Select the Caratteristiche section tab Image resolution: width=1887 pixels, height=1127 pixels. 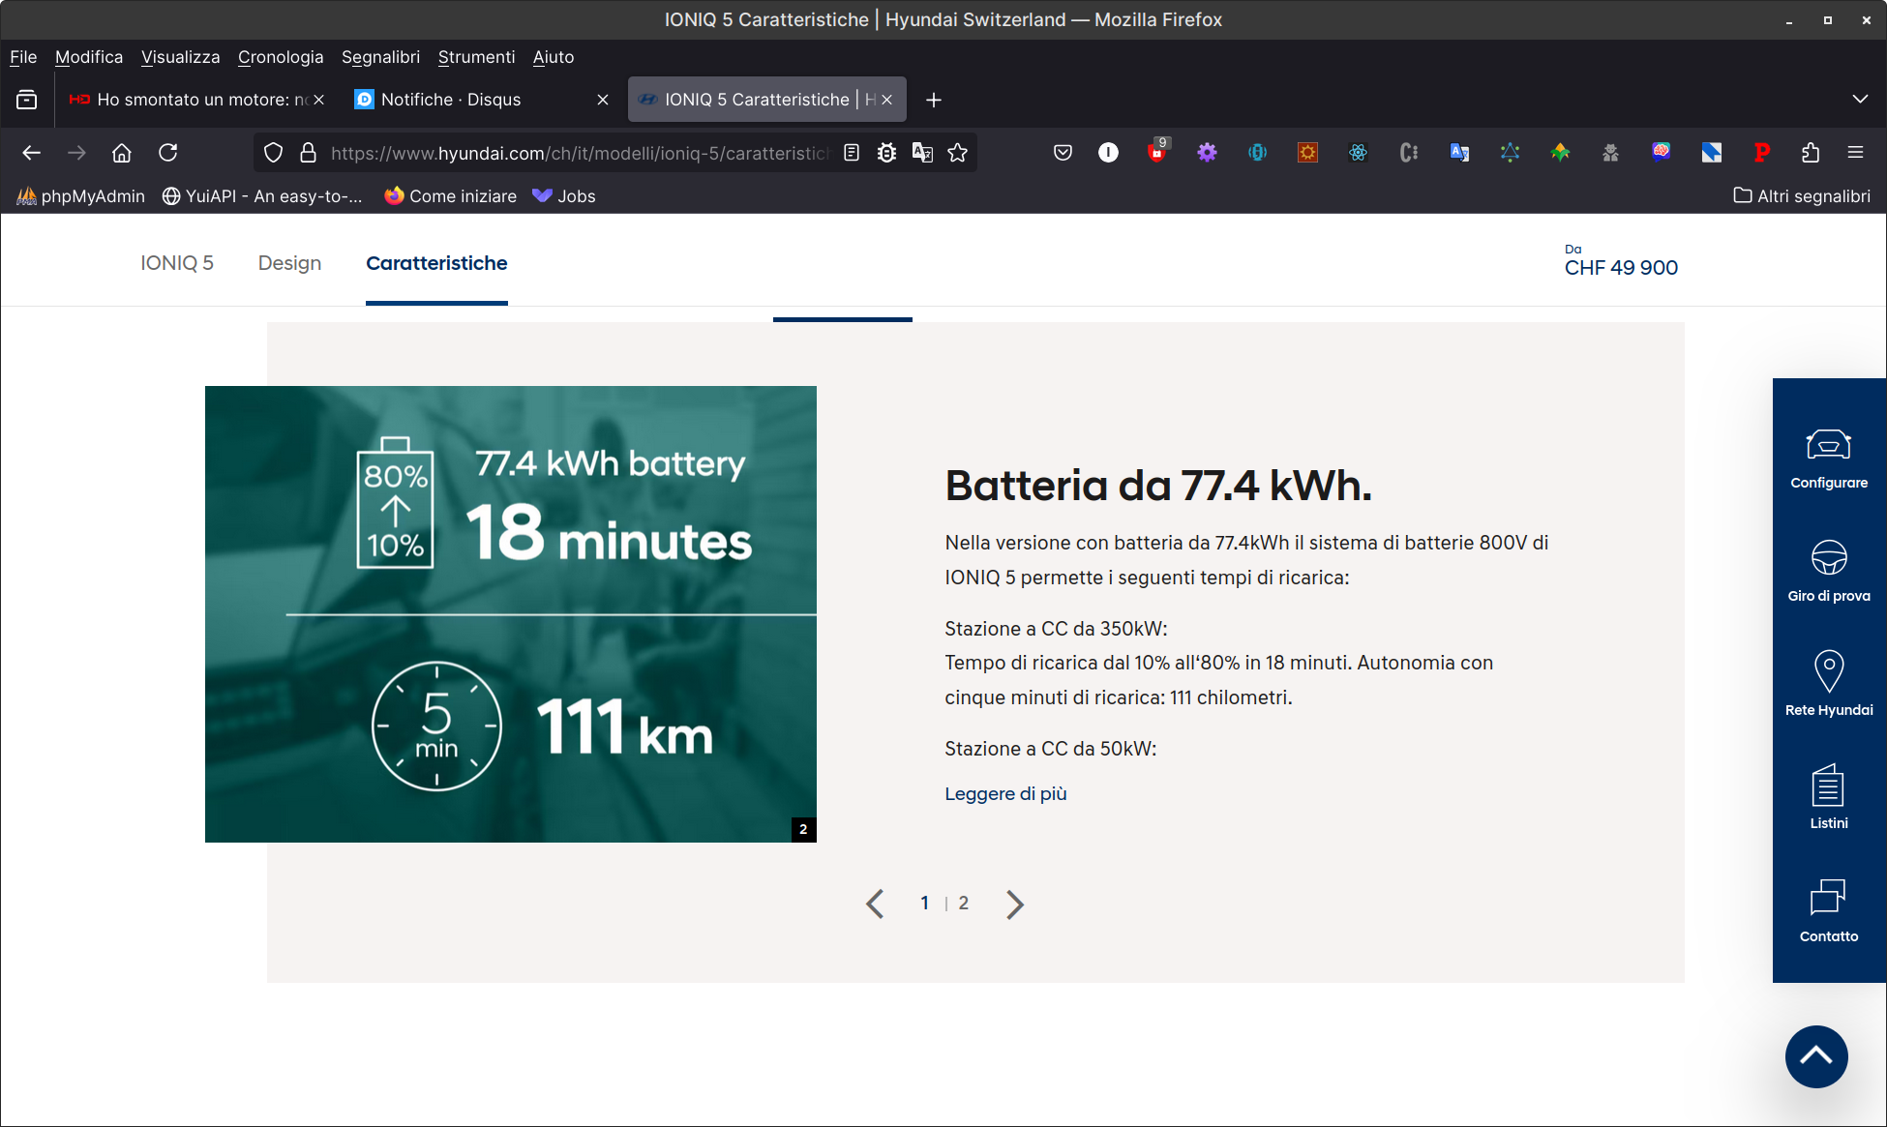tap(436, 263)
